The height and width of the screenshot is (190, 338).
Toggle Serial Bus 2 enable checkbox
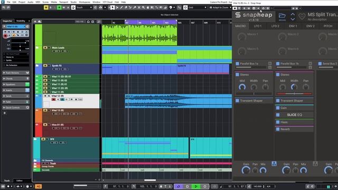[x=320, y=63]
